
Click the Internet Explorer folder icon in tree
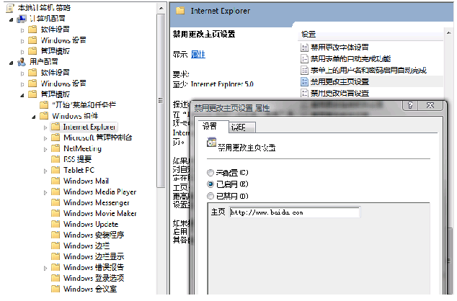(56, 126)
